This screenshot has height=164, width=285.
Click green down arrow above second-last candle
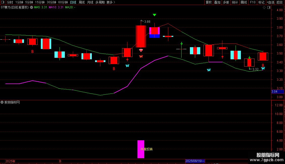249,58
